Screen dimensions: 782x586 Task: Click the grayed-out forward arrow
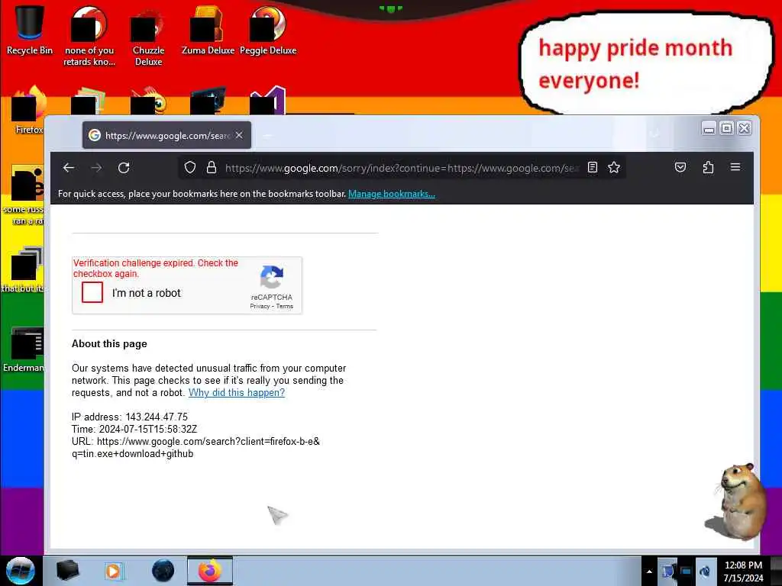[96, 168]
